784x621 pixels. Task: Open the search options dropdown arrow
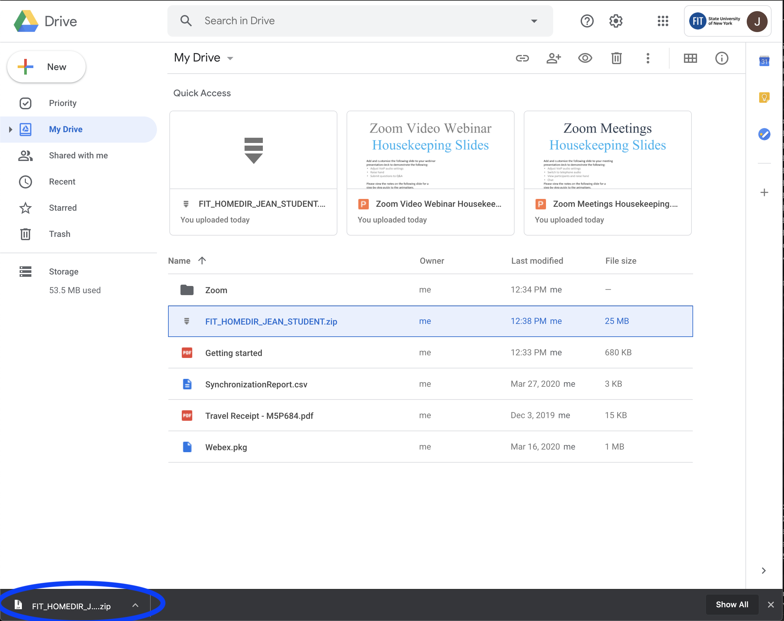coord(534,21)
